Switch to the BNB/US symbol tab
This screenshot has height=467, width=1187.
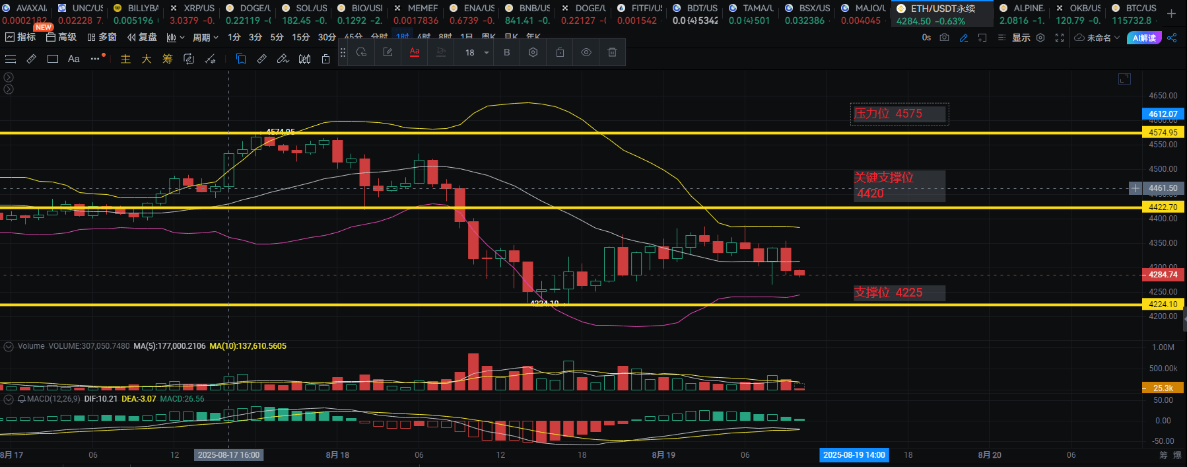click(x=527, y=14)
